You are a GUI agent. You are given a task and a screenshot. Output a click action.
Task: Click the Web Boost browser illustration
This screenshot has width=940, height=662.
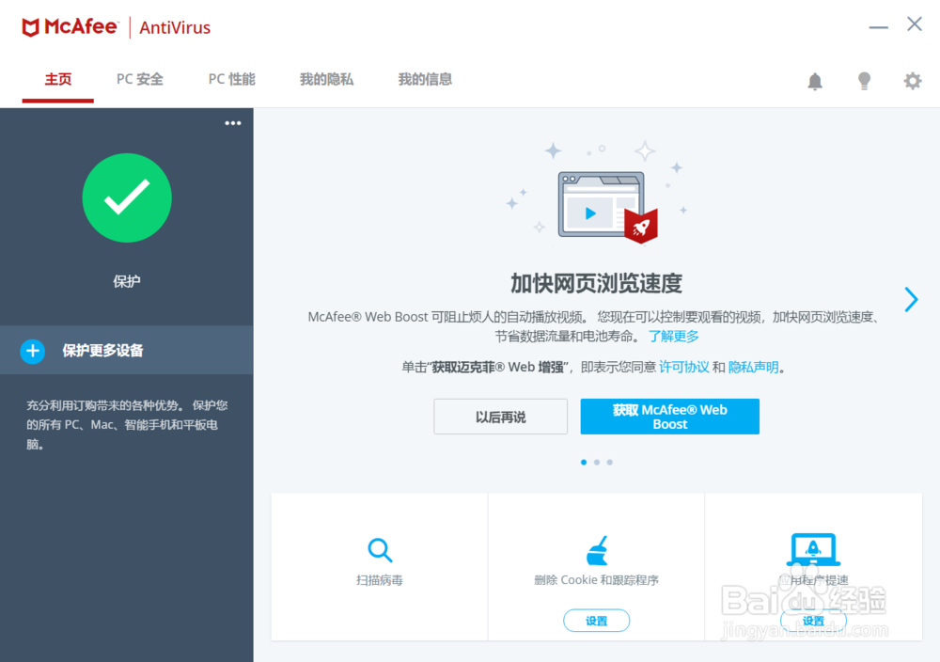tap(606, 208)
